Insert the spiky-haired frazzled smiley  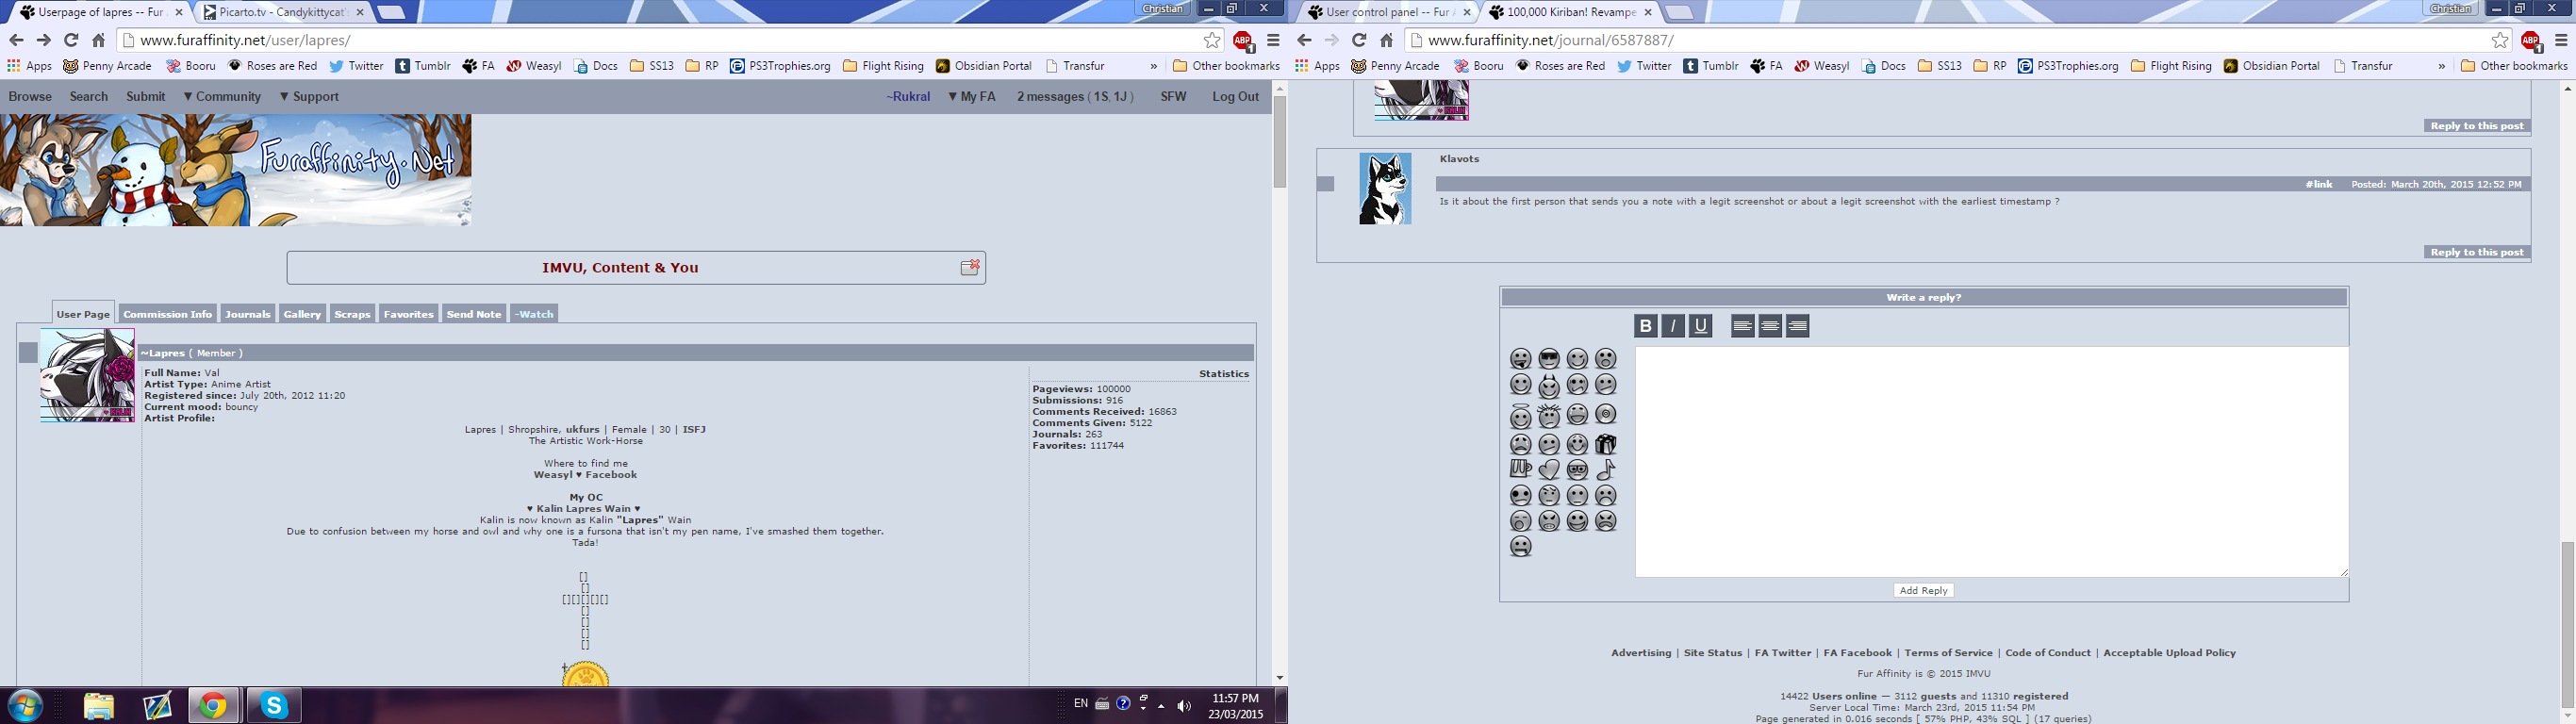1549,416
